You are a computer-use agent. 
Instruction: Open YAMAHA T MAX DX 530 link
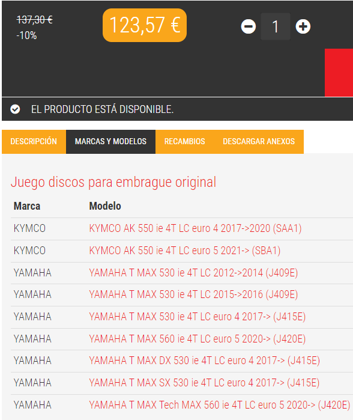click(205, 361)
